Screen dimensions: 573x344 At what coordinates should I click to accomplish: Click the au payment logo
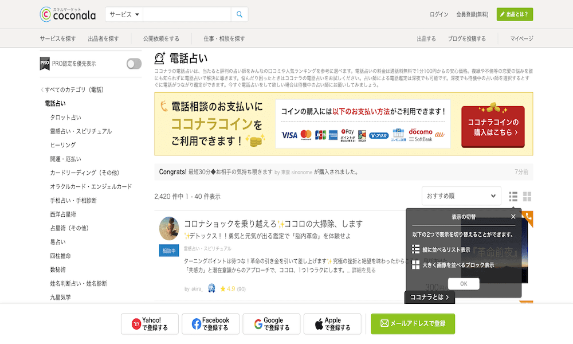click(x=439, y=135)
